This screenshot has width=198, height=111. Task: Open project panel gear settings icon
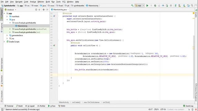click(x=44, y=10)
